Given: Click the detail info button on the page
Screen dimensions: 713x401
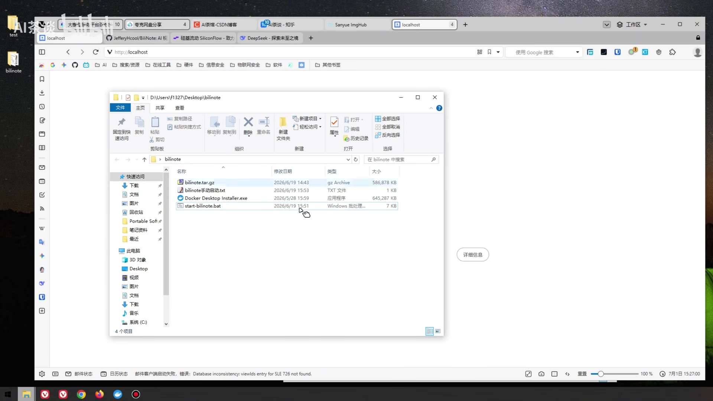Looking at the screenshot, I should pyautogui.click(x=473, y=255).
